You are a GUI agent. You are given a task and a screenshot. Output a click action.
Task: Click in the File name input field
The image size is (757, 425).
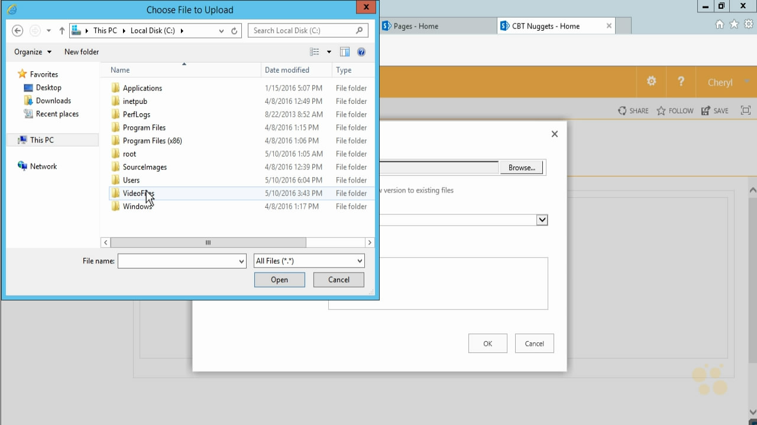tap(177, 261)
